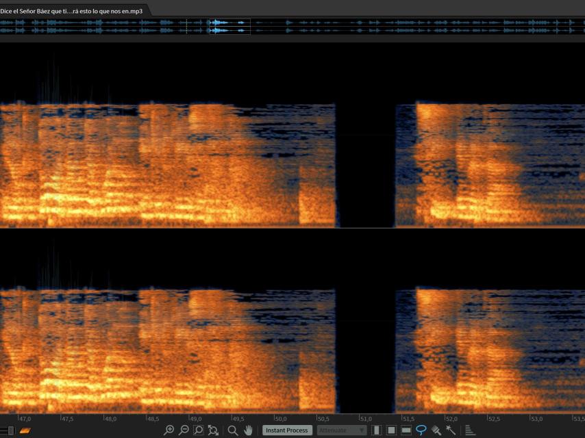Toggle the Frequency selection tool
This screenshot has height=438, width=585.
(406, 430)
